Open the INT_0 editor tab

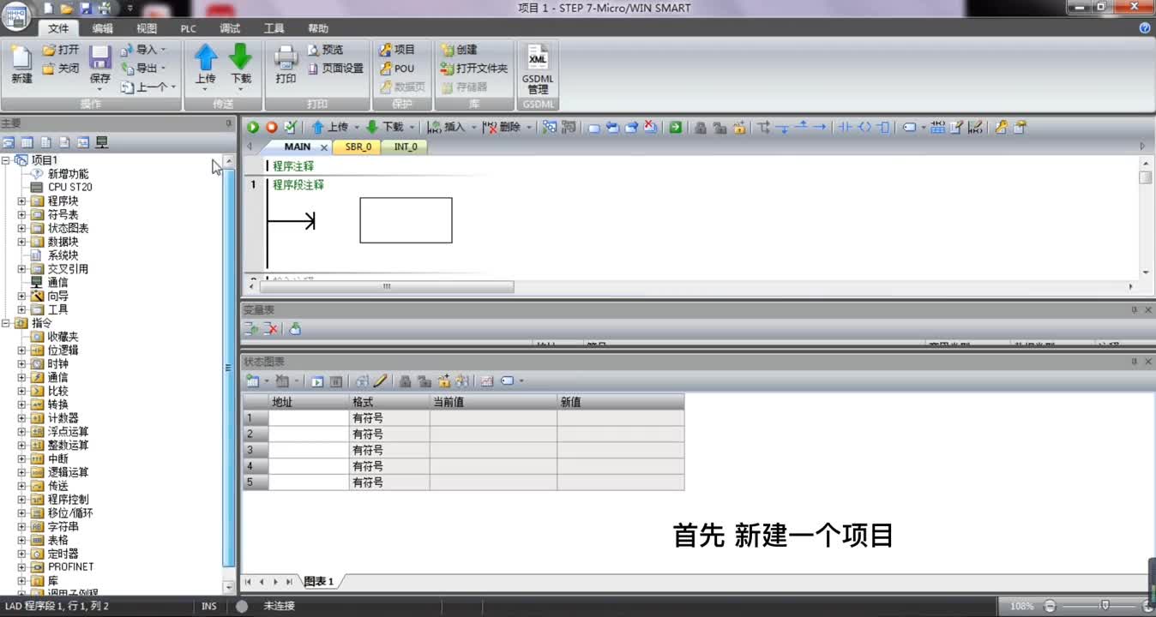tap(406, 147)
